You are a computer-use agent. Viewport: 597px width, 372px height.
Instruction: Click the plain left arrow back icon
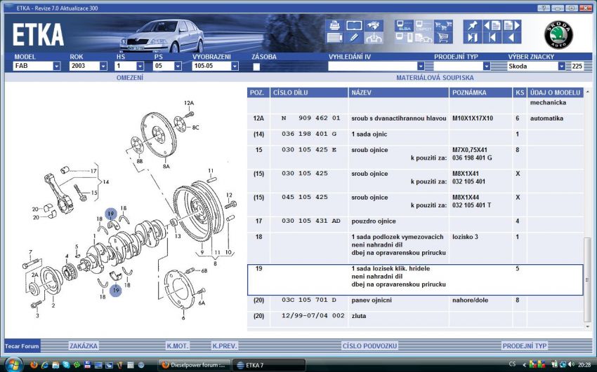click(x=512, y=38)
